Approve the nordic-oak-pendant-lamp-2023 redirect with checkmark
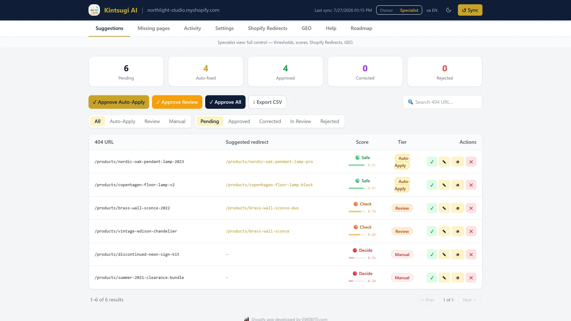Viewport: 571px width, 321px height. pyautogui.click(x=432, y=162)
